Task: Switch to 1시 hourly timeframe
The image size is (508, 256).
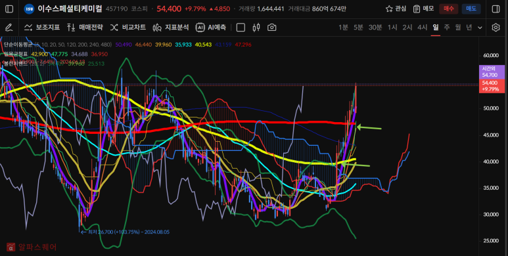Action: (392, 28)
